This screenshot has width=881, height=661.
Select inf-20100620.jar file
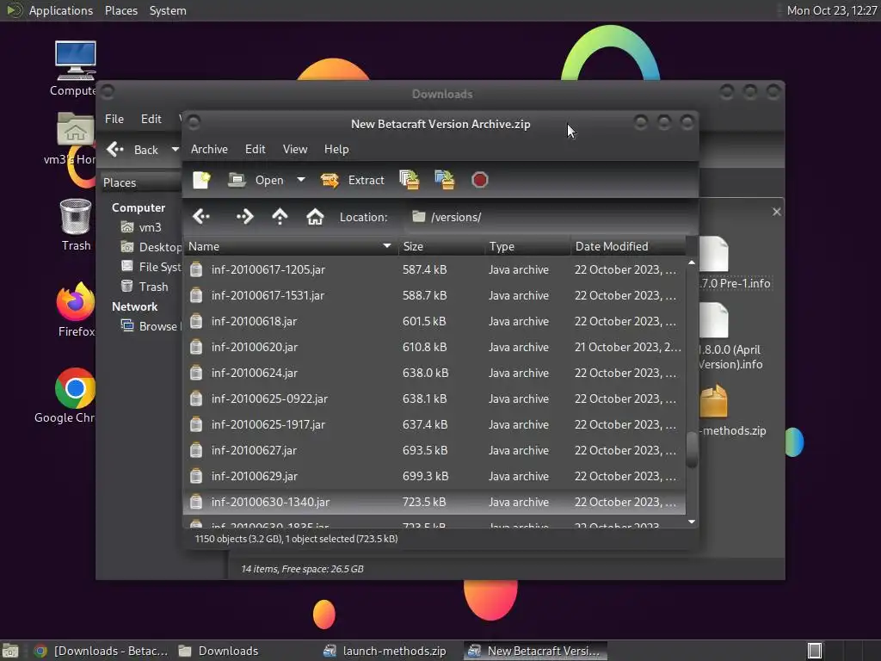434,348
